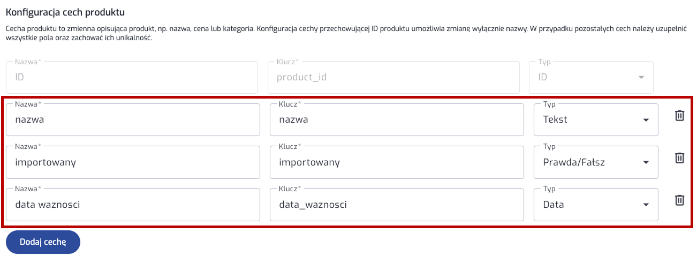Select the Nazwa field with 'importowany'
Screen dimensions: 697x263
(133, 162)
